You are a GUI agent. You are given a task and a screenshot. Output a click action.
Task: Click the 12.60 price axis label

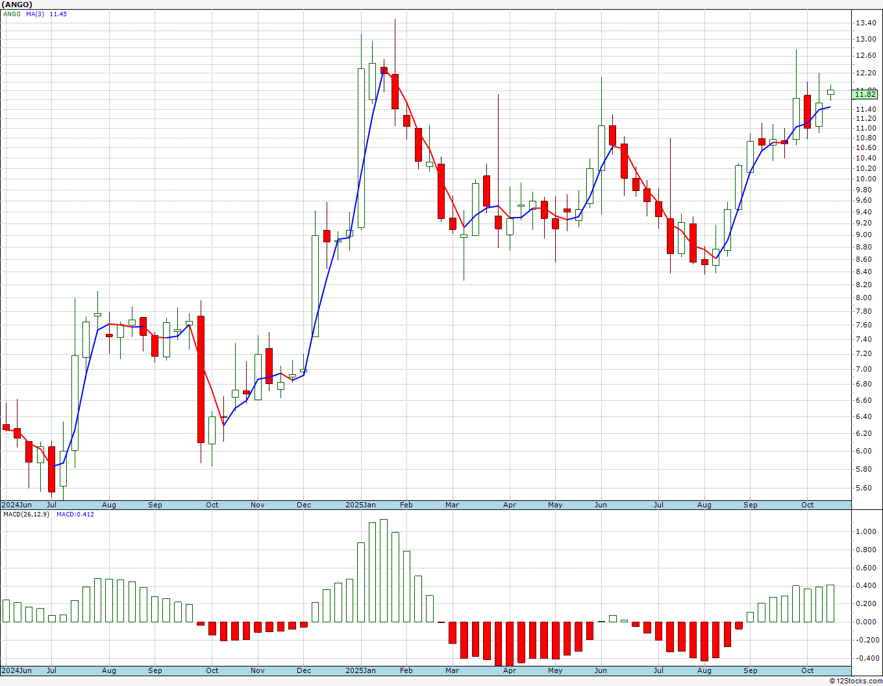865,56
